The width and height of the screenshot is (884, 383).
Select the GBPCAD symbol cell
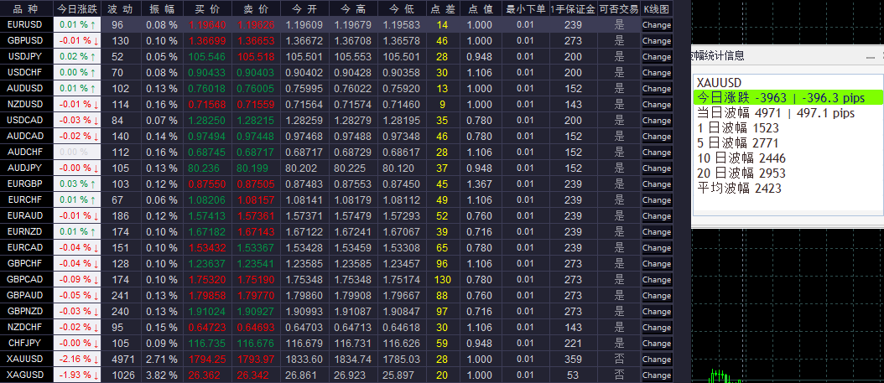point(25,279)
